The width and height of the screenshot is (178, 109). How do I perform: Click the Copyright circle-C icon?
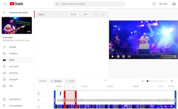[x=4, y=79]
